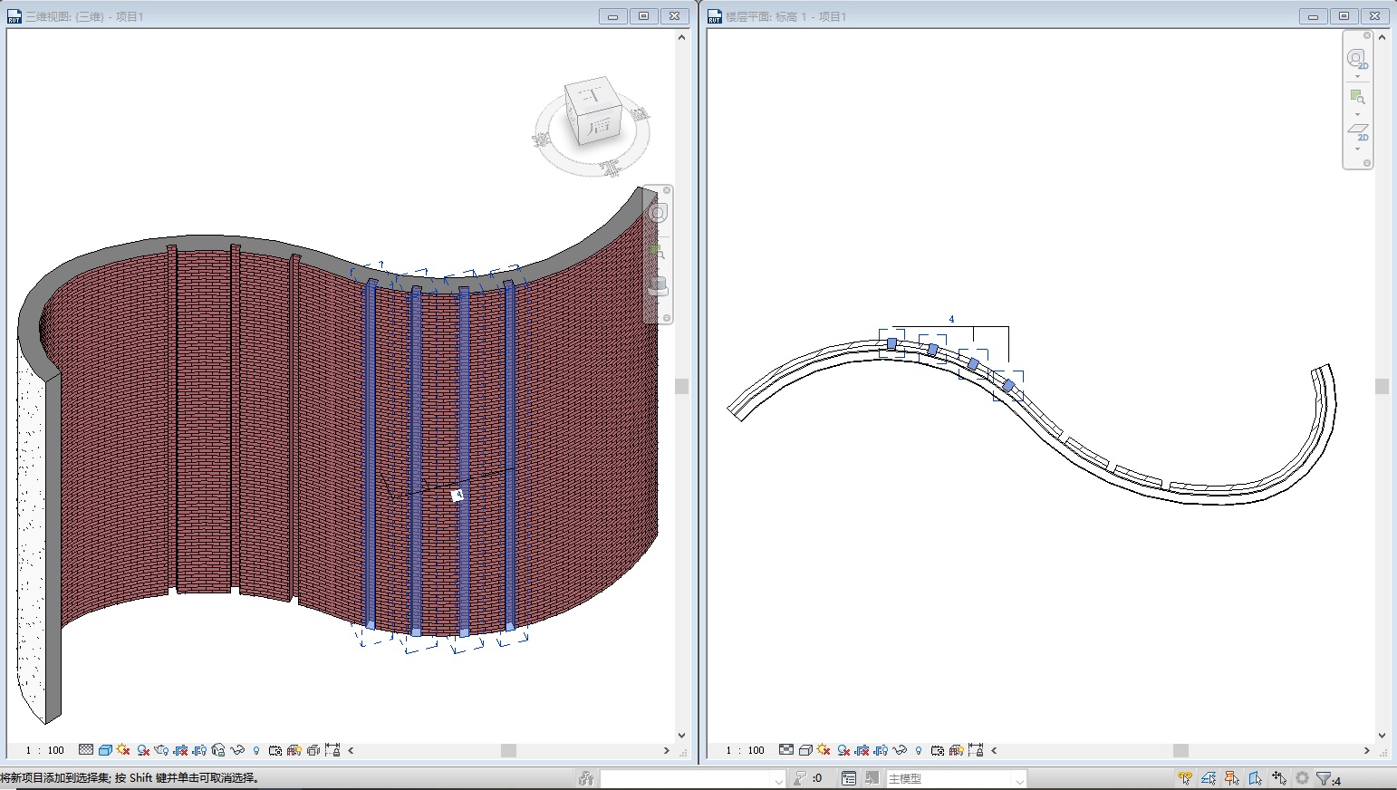The width and height of the screenshot is (1397, 790).
Task: Maximize the 楼层平面 floor plan window
Action: 1344,16
